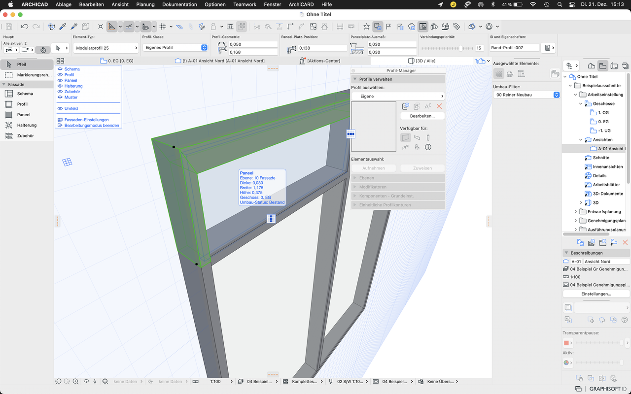This screenshot has height=394, width=631.
Task: Open the Element-Typ Modularprofil 25 selector
Action: coord(106,48)
